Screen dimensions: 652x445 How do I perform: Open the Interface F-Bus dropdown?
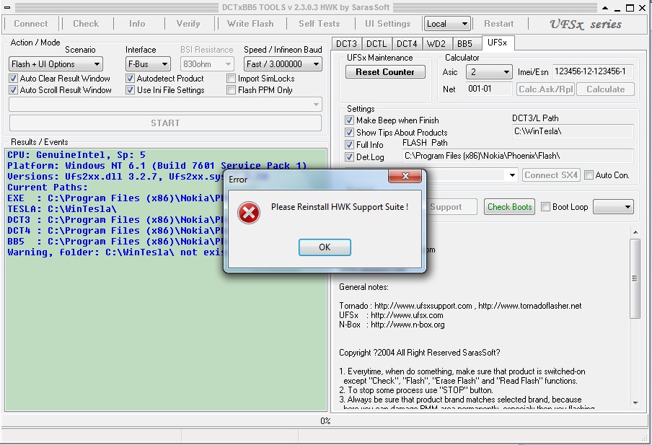pyautogui.click(x=148, y=64)
